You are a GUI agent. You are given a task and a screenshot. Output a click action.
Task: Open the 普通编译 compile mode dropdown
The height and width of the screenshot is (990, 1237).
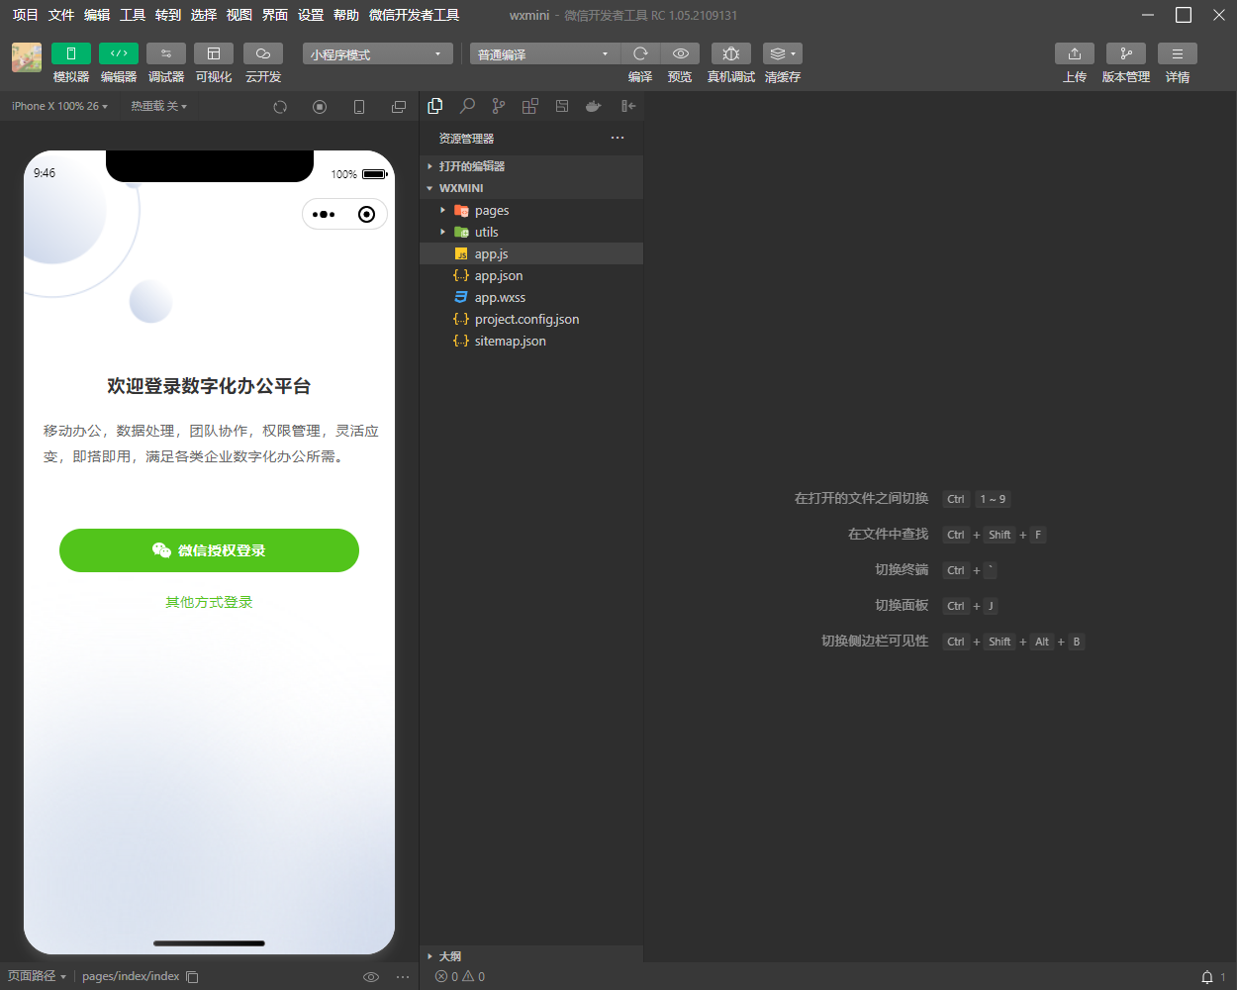coord(543,54)
